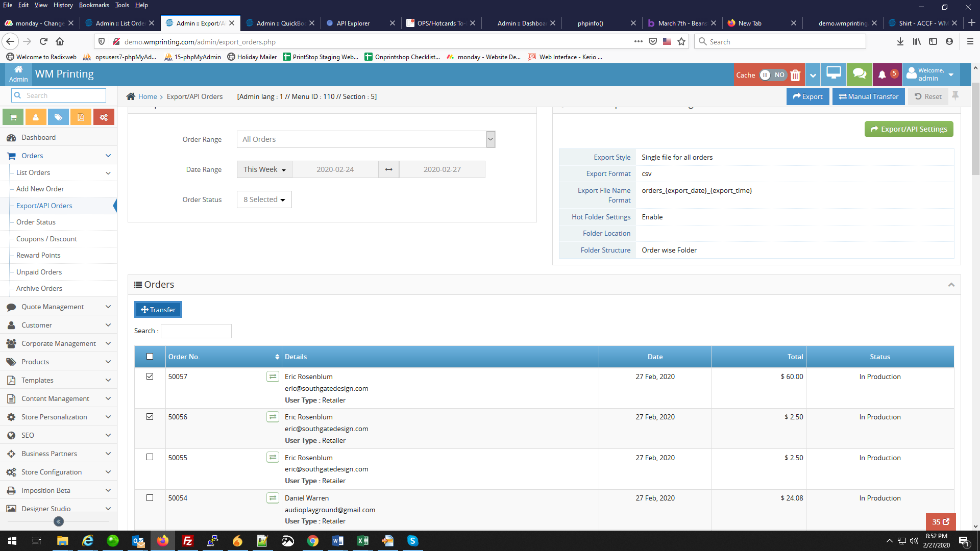Click the Manual Transfer button

(868, 96)
